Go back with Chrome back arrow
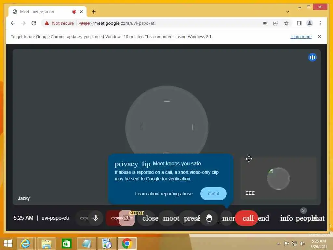This screenshot has width=333, height=250. 13,23
